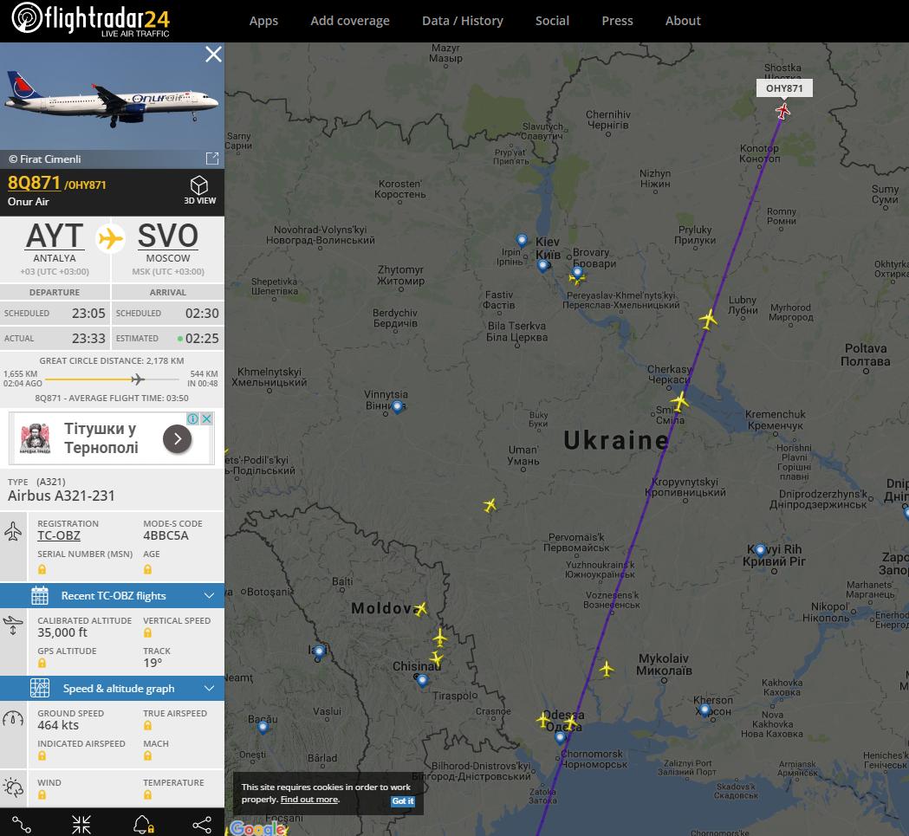This screenshot has width=909, height=836.
Task: Click the Firat Cimenli photo credit
Action: coord(45,159)
